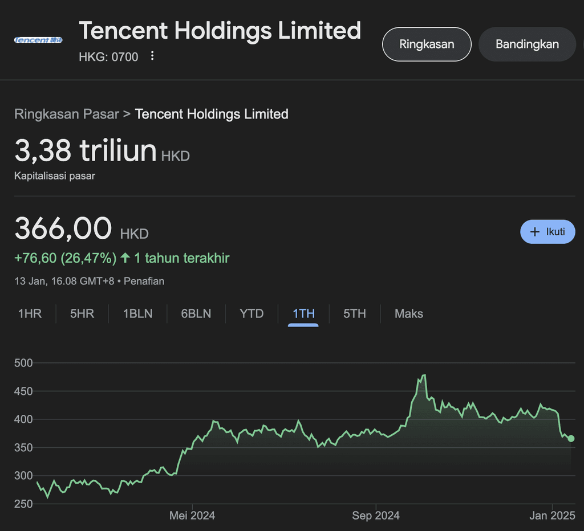Image resolution: width=584 pixels, height=531 pixels.
Task: View the YTD performance chart
Action: [x=251, y=314]
